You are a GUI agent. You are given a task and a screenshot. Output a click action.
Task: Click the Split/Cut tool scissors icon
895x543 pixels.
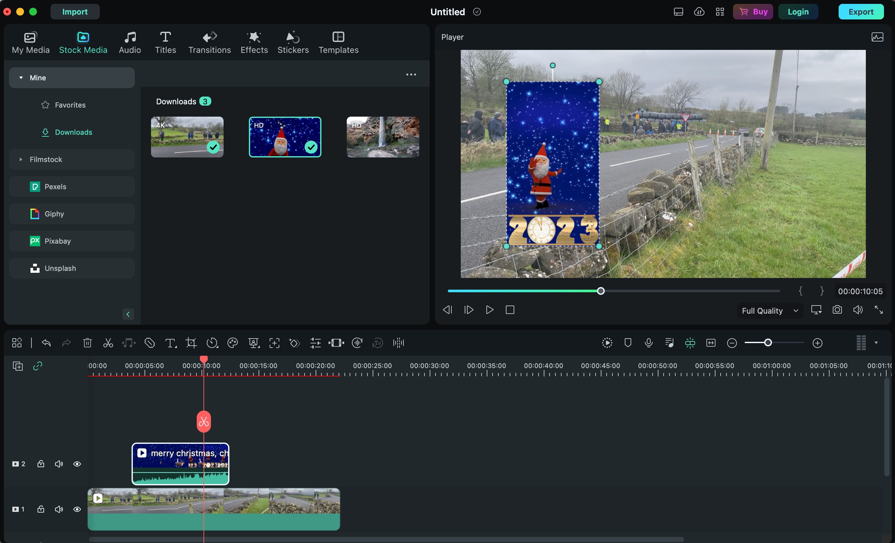point(107,343)
